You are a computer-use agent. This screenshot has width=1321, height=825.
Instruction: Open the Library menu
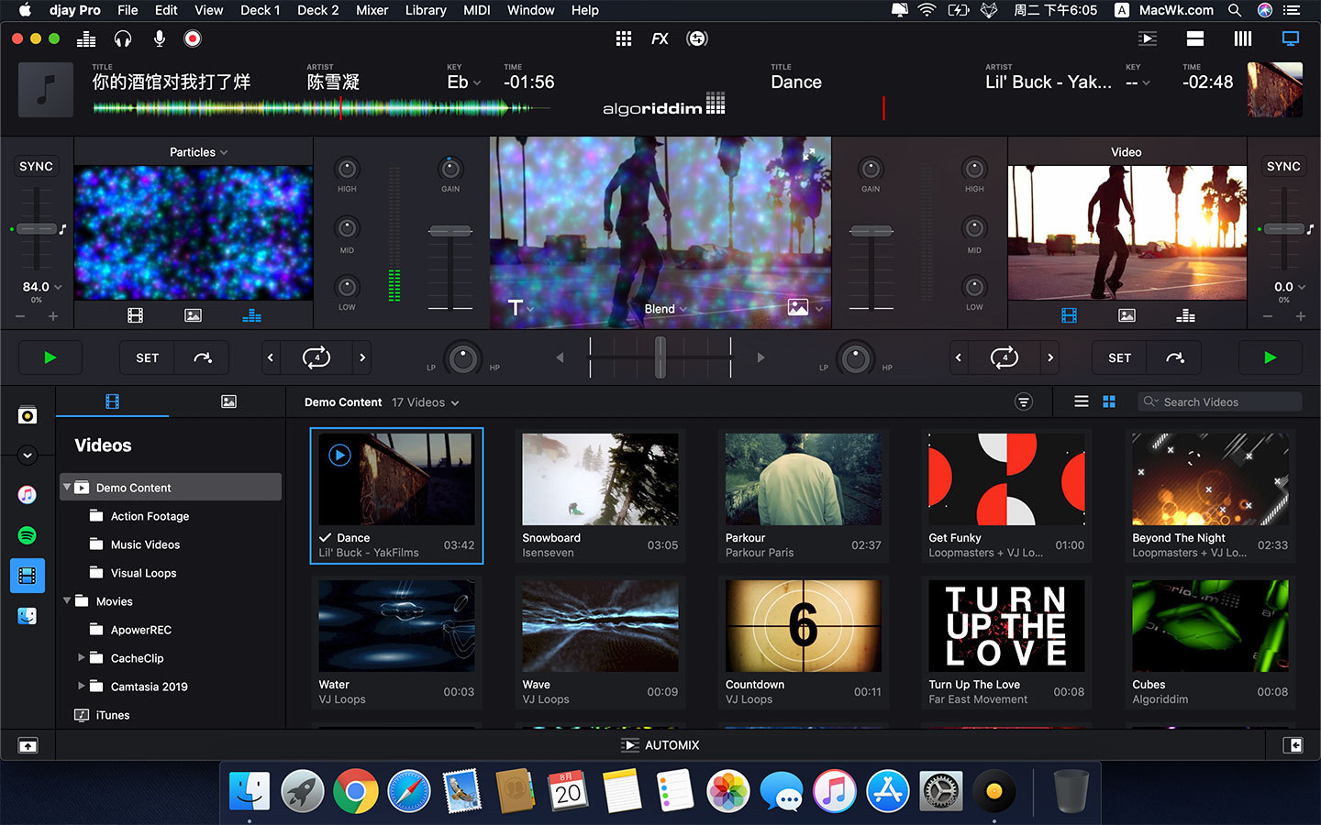tap(426, 10)
